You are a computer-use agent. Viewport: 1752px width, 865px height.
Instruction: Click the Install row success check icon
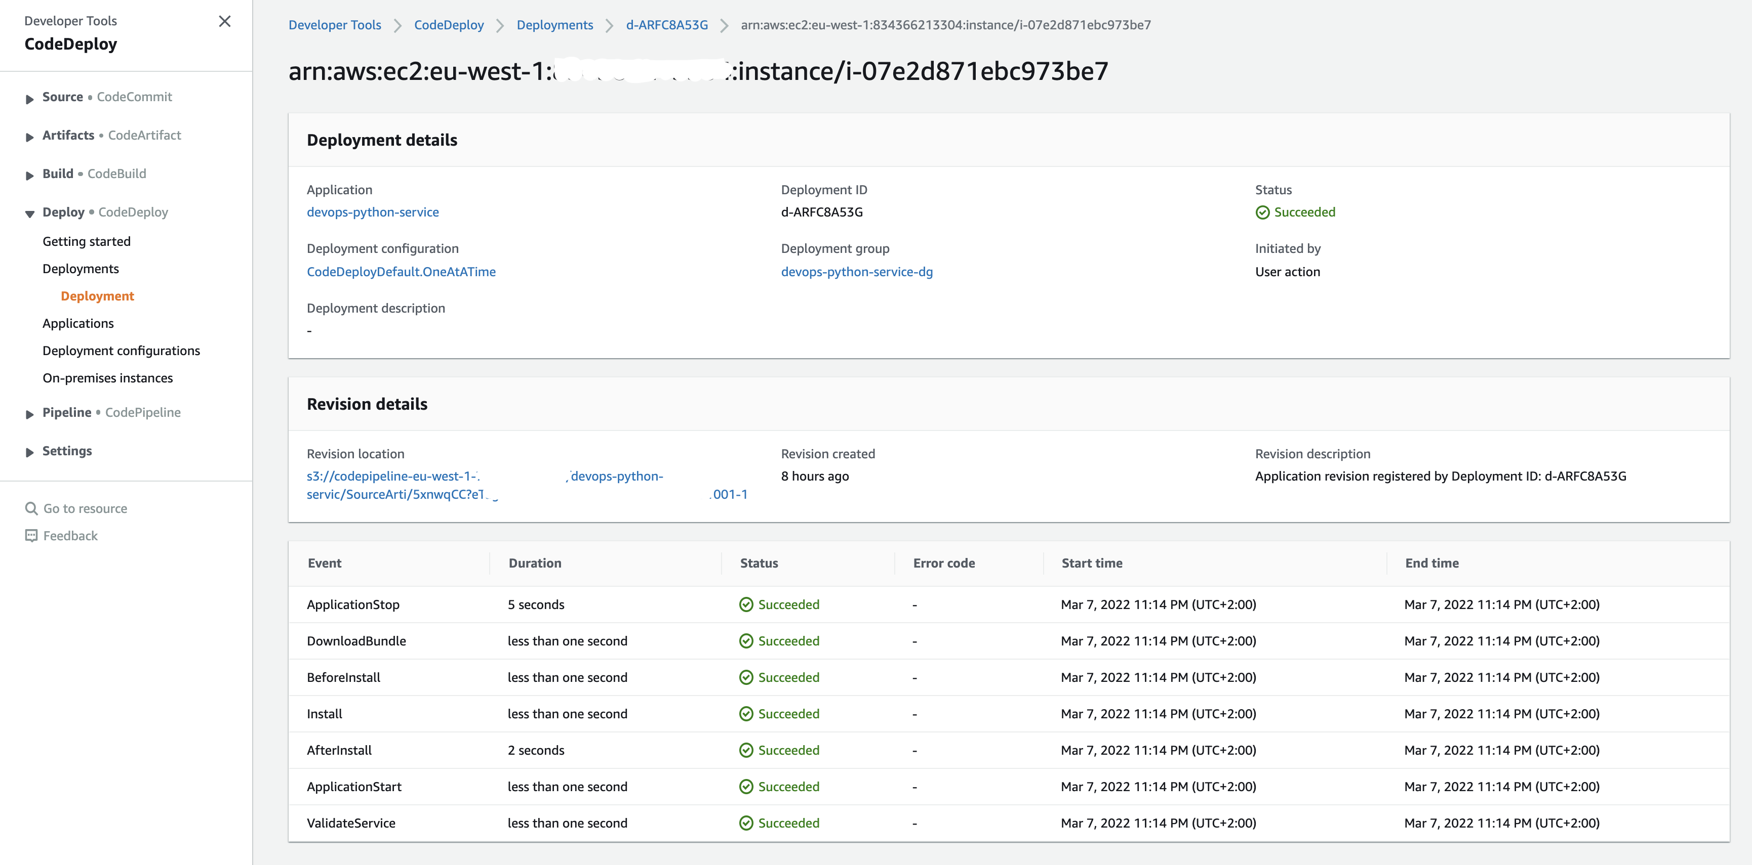click(x=746, y=714)
